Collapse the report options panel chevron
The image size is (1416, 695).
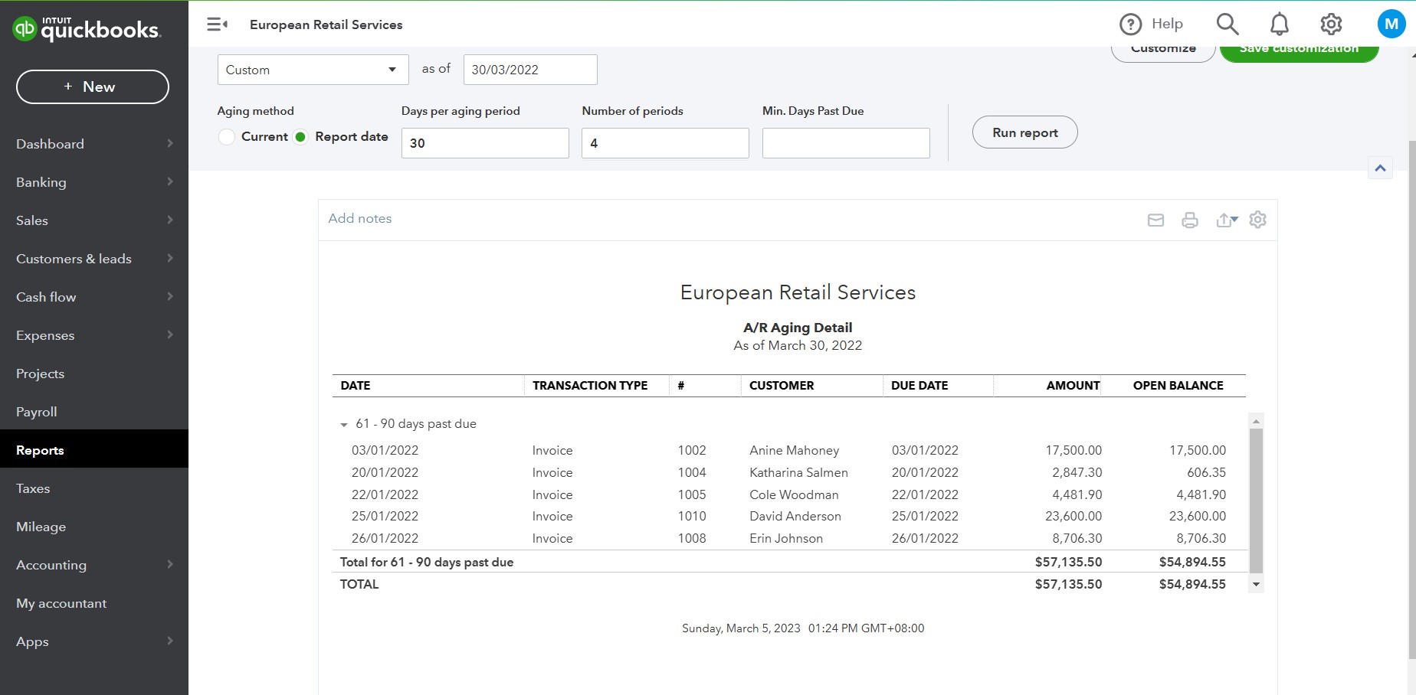1380,168
